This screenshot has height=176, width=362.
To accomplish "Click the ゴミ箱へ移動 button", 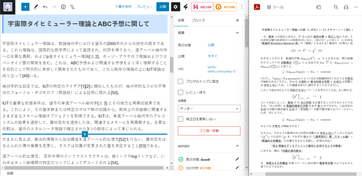I will coord(209,131).
